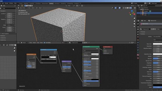Open the Render properties tab icon
The width and height of the screenshot is (162, 91).
tap(138, 27)
